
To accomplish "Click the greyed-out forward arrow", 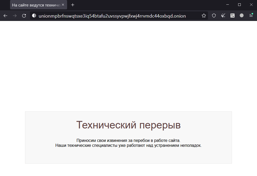I will pyautogui.click(x=15, y=16).
